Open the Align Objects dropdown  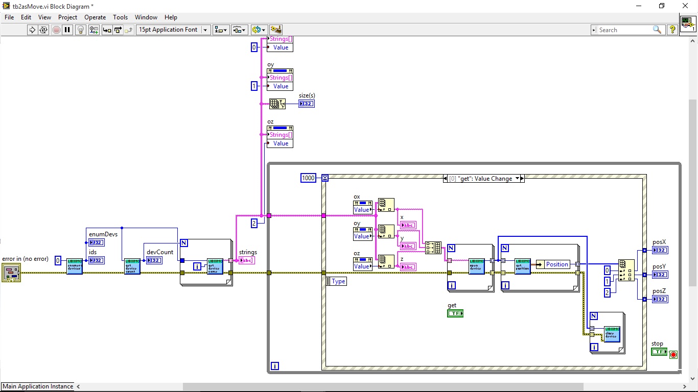click(x=221, y=30)
